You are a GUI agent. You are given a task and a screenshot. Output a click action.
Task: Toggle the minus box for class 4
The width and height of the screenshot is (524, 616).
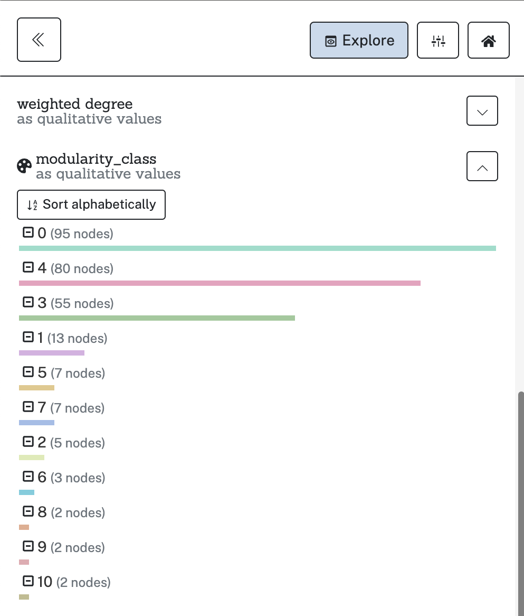28,267
